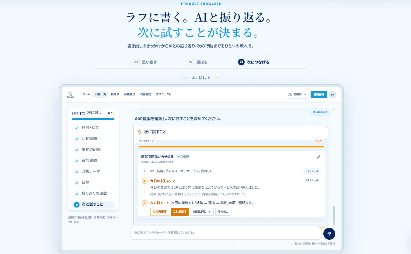This screenshot has height=254, width=411.
Task: Click the orange これを試す button
Action: pyautogui.click(x=180, y=212)
